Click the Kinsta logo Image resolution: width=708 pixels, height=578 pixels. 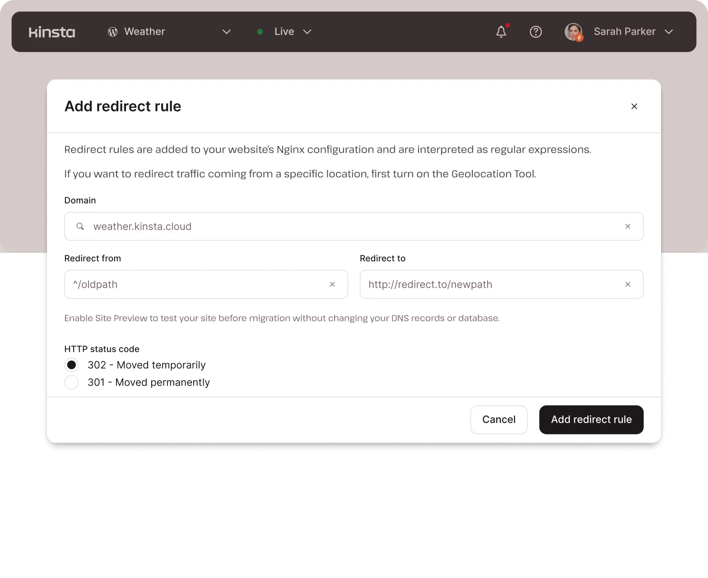click(x=52, y=32)
